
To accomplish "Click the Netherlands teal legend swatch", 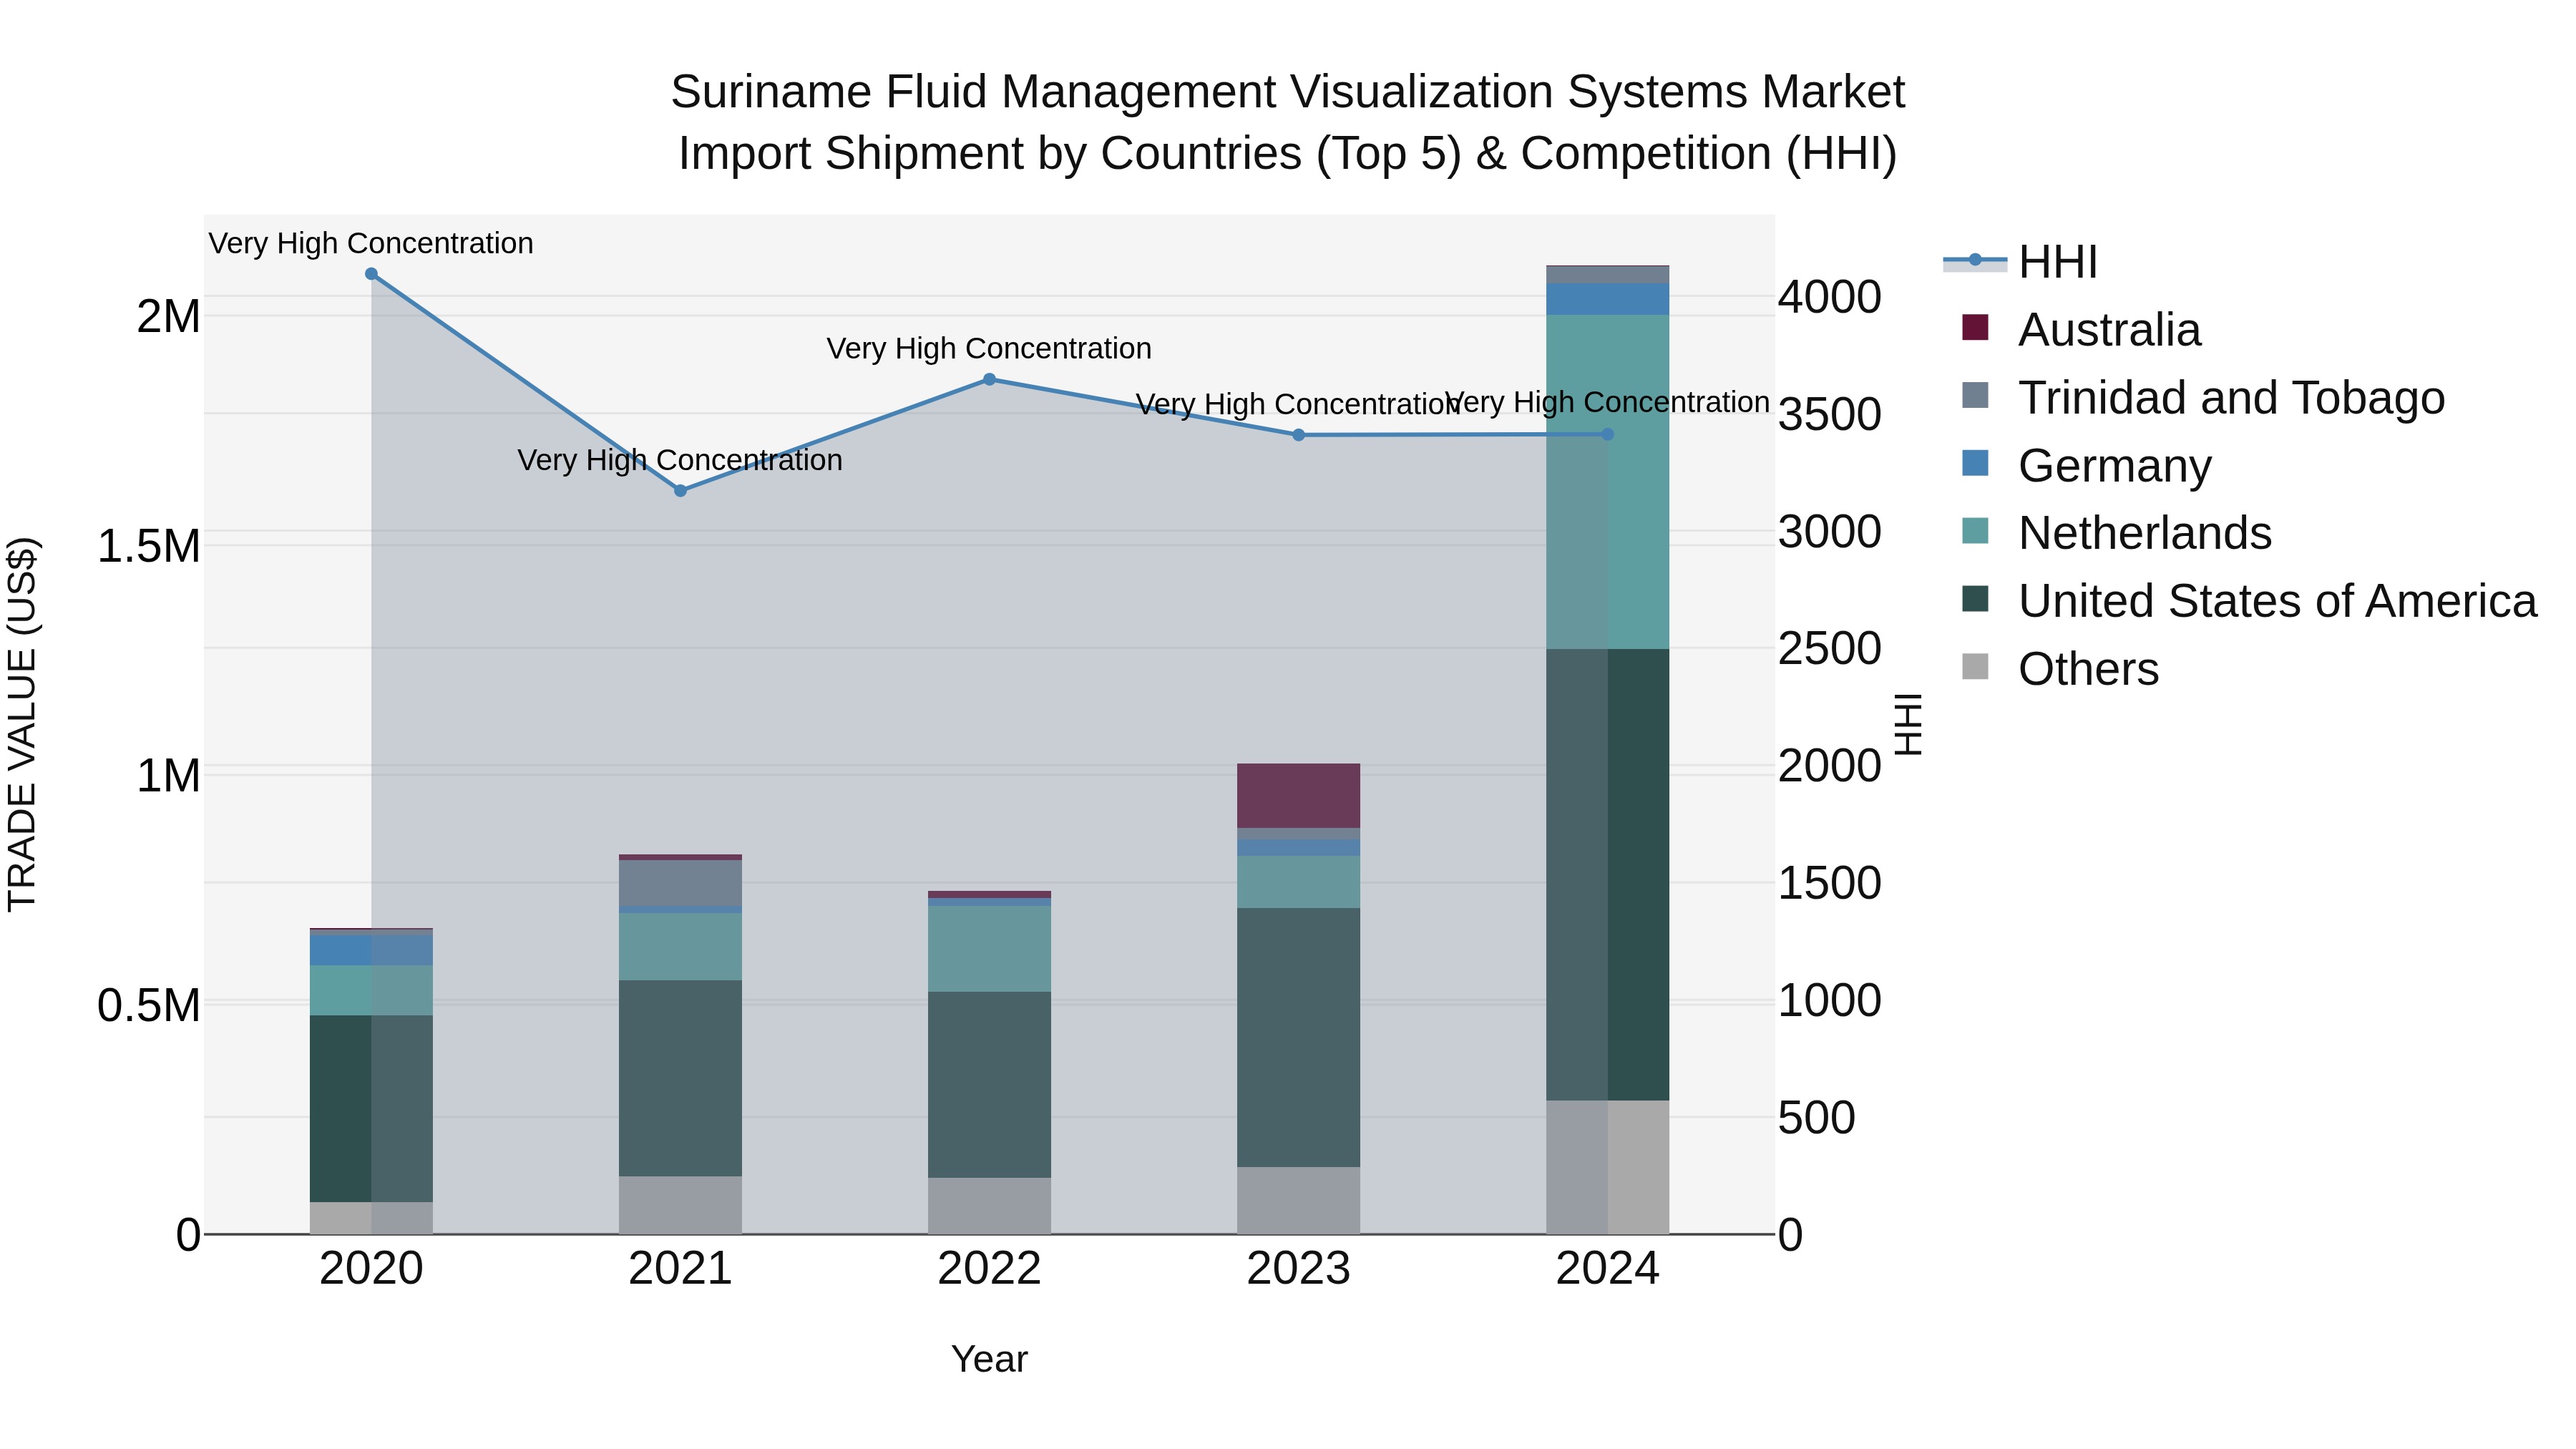I will pos(1975,531).
